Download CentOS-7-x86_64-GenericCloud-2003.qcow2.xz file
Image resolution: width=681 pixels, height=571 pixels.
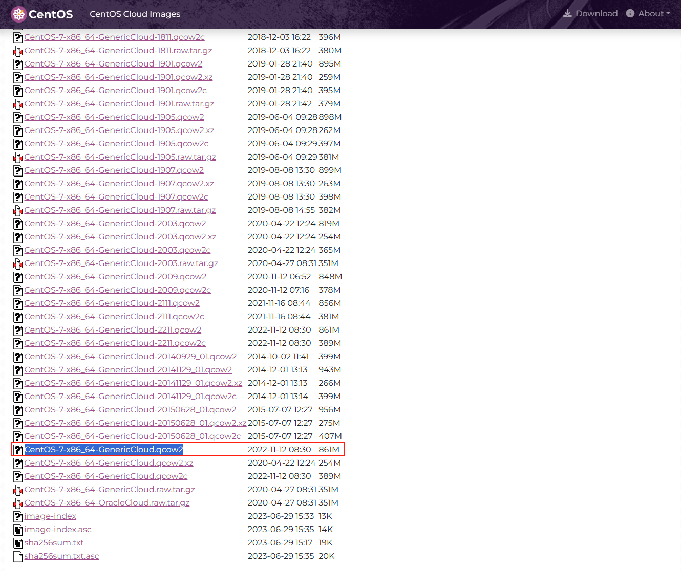point(120,237)
